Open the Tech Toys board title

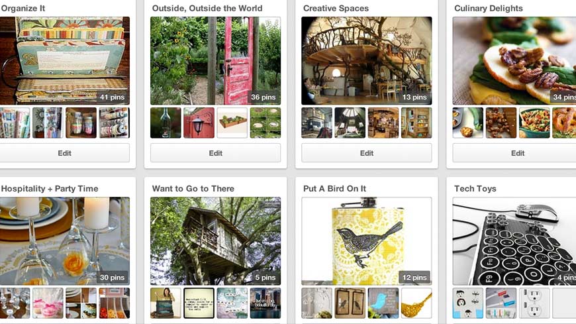(x=475, y=189)
